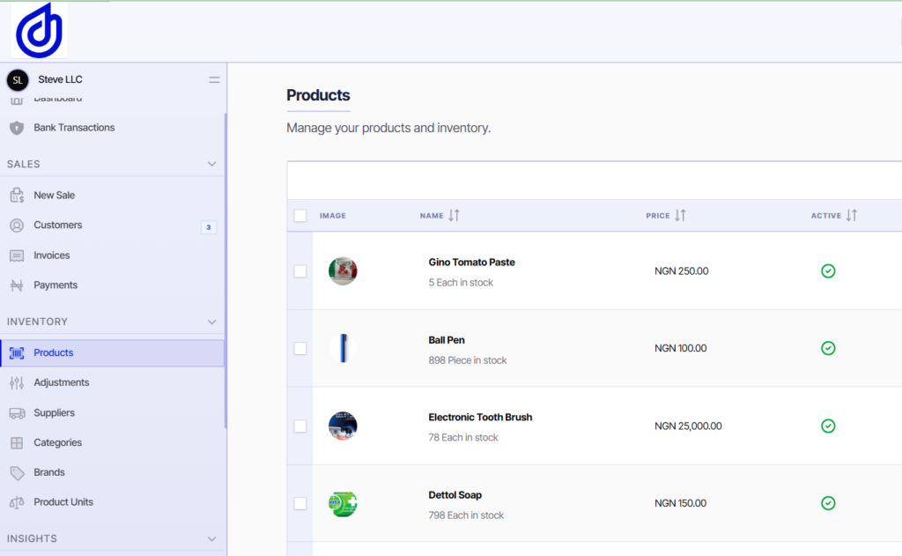The height and width of the screenshot is (556, 902).
Task: Toggle the sidebar hamburger menu icon
Action: [x=214, y=80]
